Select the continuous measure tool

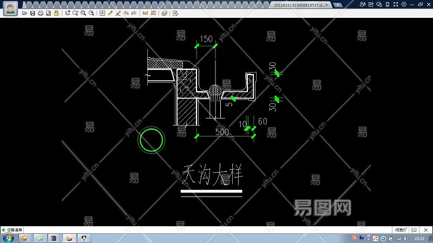(153, 13)
